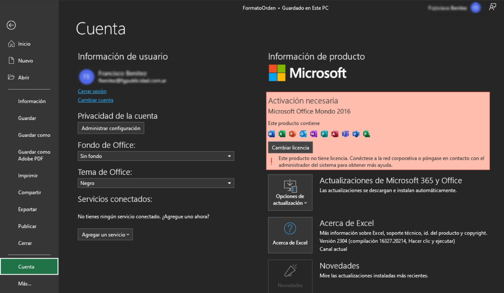Open the Fondo de Office dropdown
The height and width of the screenshot is (293, 504).
[156, 156]
